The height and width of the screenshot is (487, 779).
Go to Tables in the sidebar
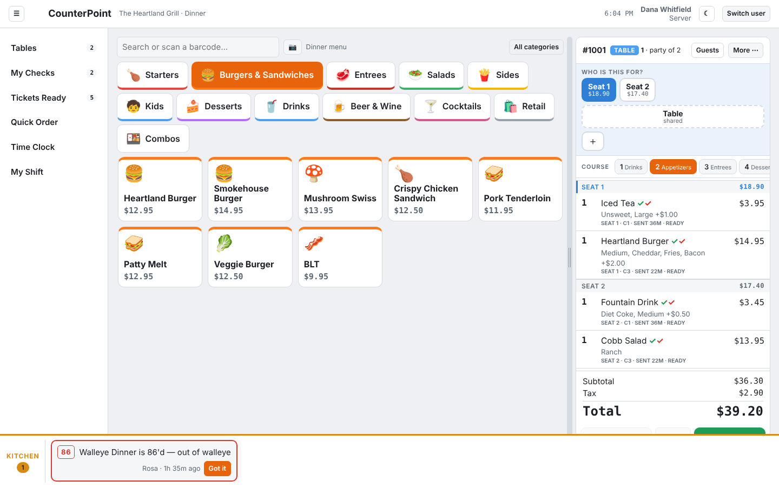tap(54, 48)
